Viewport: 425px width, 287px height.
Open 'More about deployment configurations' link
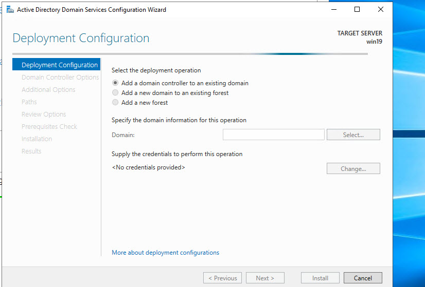165,253
